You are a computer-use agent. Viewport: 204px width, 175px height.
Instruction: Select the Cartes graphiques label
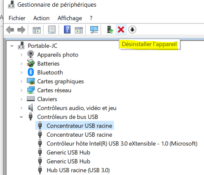tap(61, 81)
